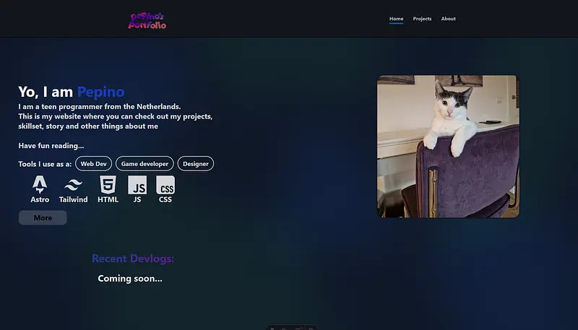This screenshot has width=578, height=330.
Task: Click the 'Pepino' name in heading
Action: click(101, 92)
